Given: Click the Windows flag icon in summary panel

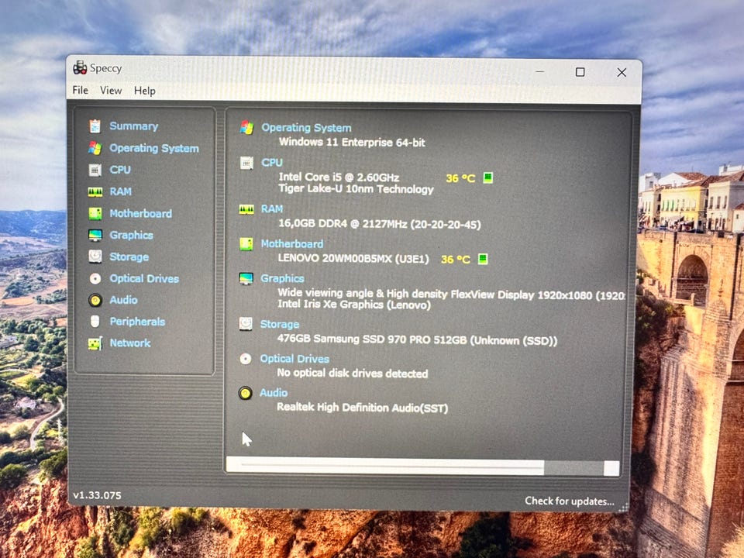Looking at the screenshot, I should pos(246,127).
